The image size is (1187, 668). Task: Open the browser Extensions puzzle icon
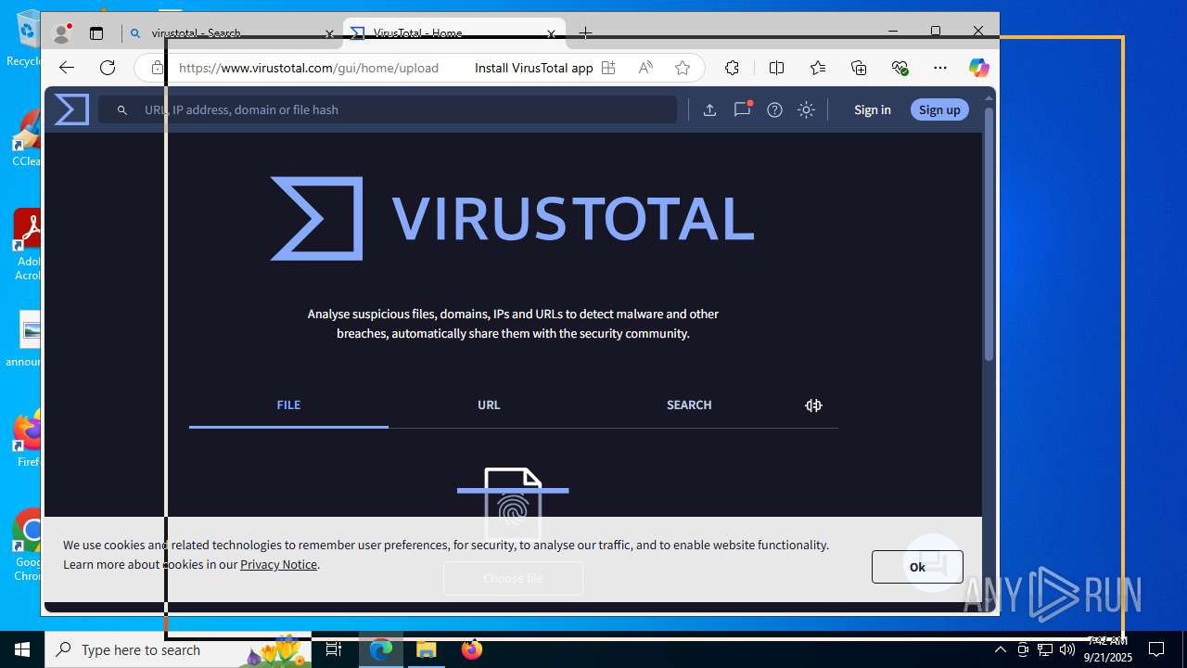click(x=732, y=68)
